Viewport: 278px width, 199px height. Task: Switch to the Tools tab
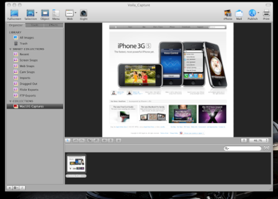(x=35, y=25)
